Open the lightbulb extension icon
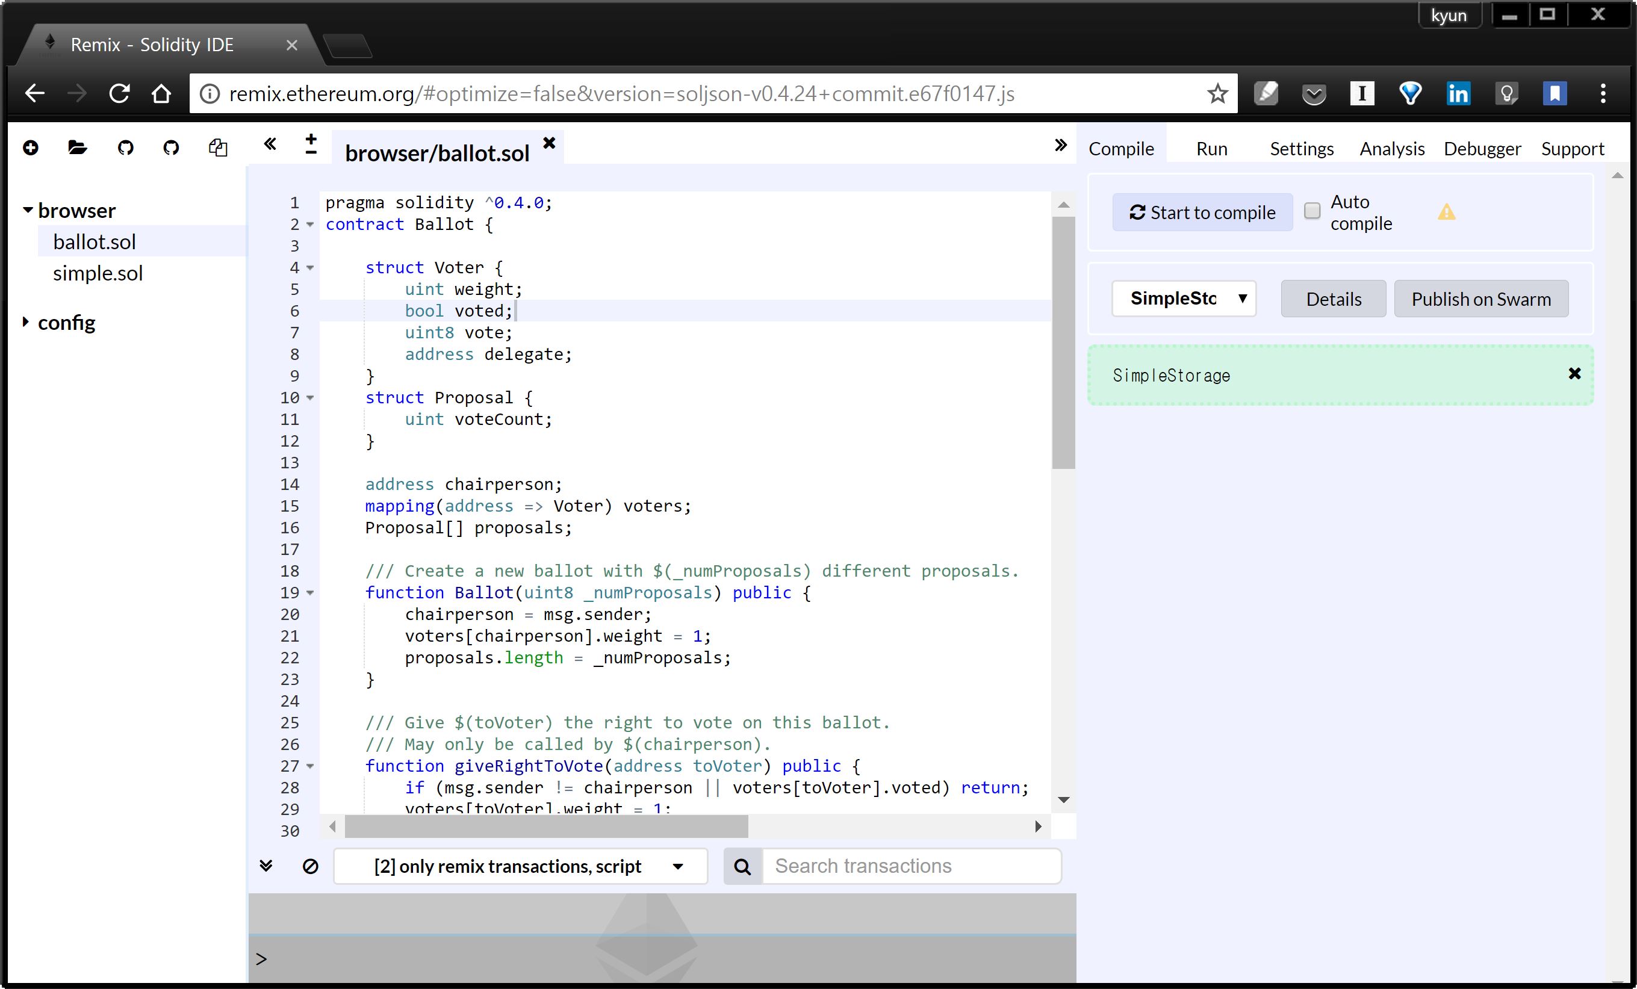This screenshot has height=989, width=1637. tap(1506, 94)
